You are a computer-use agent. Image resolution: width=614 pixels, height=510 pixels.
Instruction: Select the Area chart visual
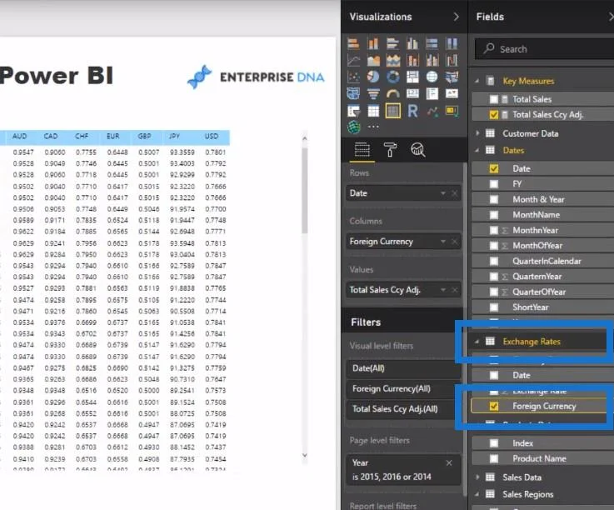pyautogui.click(x=373, y=60)
